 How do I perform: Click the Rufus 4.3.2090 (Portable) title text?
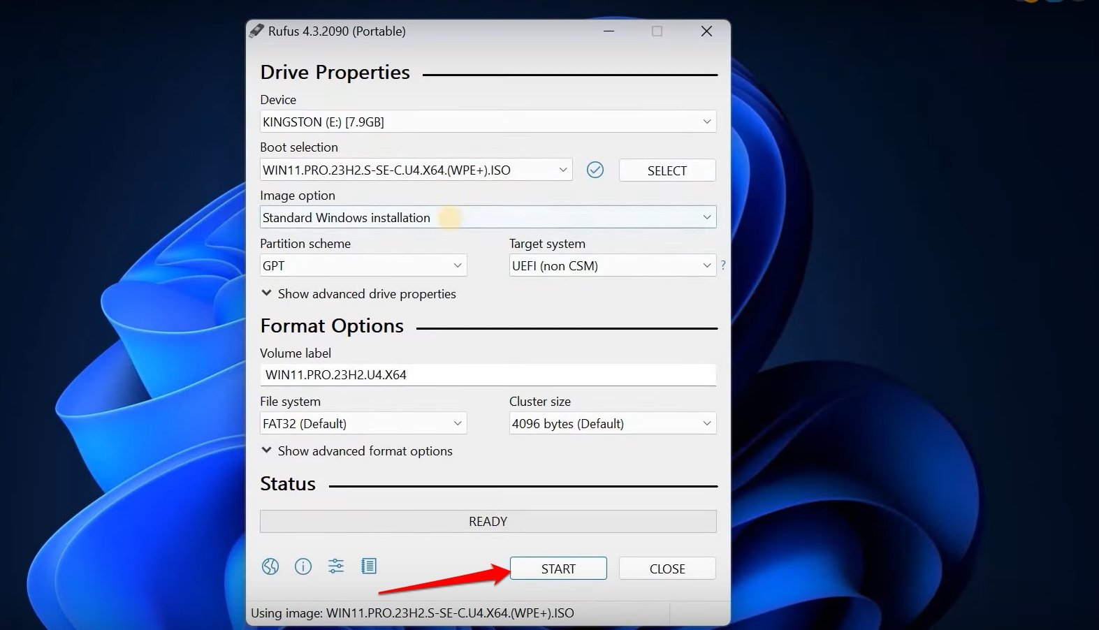pos(337,31)
